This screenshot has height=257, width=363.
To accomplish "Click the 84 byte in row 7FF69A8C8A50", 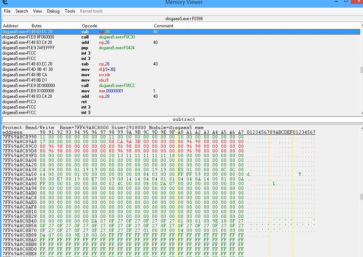I will pyautogui.click(x=146, y=174).
